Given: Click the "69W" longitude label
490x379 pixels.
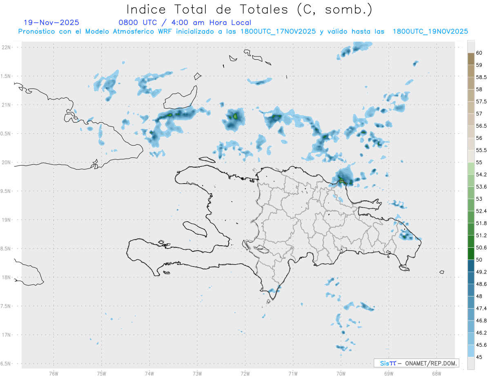Looking at the screenshot, I should click(x=388, y=373).
